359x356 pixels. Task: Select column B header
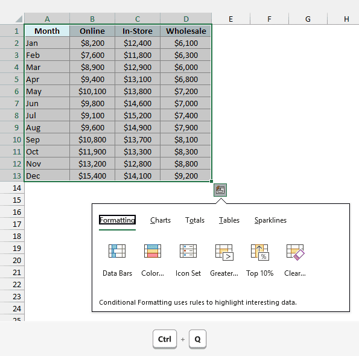coord(92,19)
